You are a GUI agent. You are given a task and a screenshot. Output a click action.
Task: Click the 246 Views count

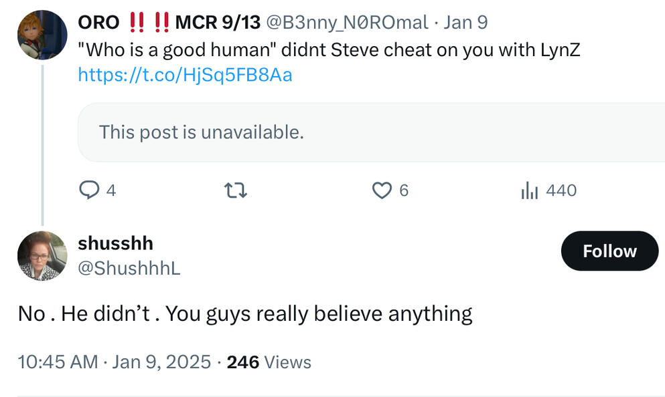269,362
